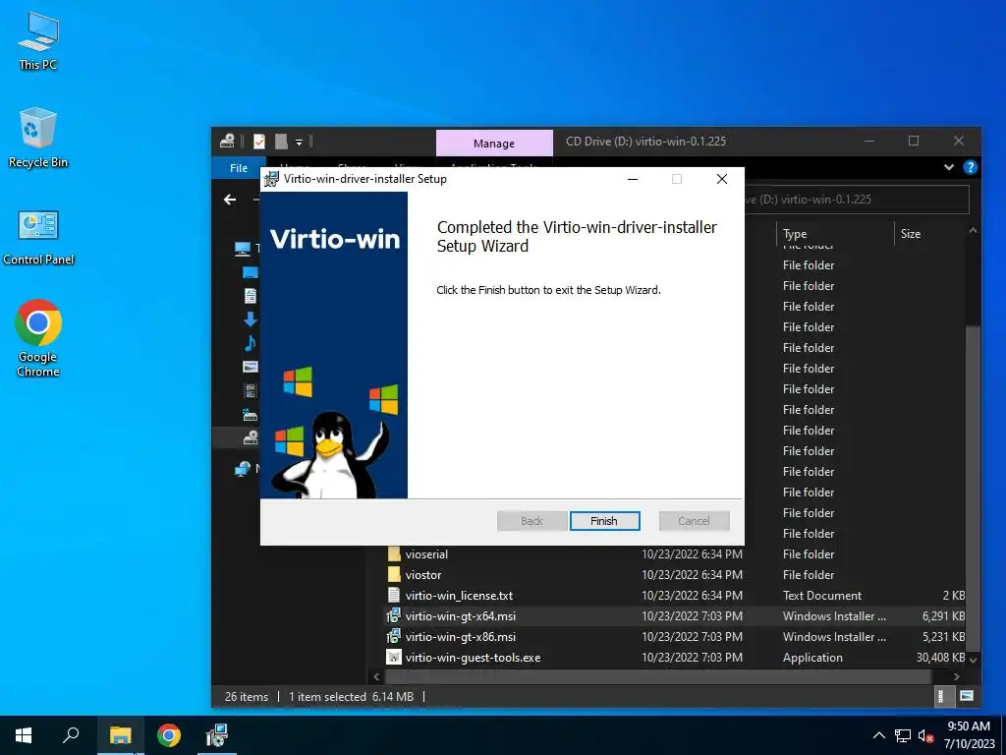Click scroll-right arrow of file list
The width and height of the screenshot is (1006, 755).
click(x=956, y=676)
